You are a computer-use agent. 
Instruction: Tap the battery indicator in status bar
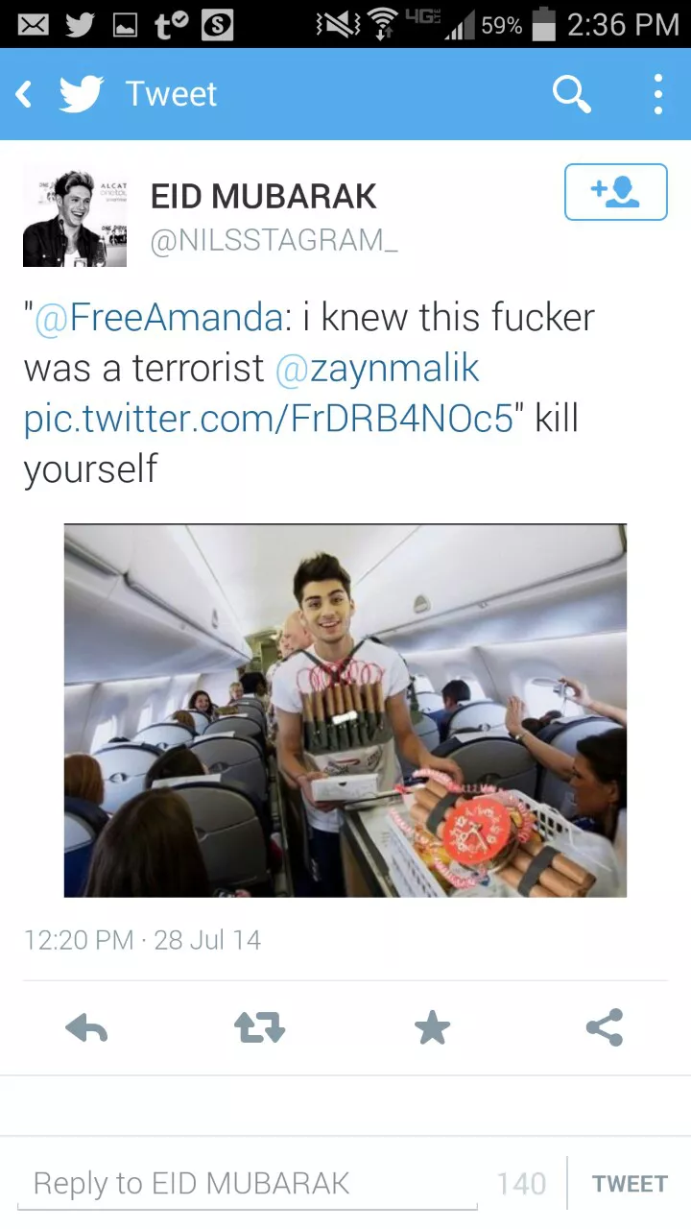pyautogui.click(x=544, y=25)
